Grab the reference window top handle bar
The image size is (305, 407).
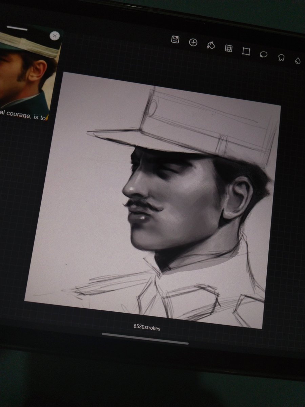(x=17, y=28)
